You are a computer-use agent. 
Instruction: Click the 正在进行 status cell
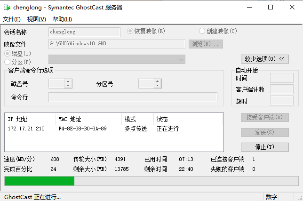167,129
